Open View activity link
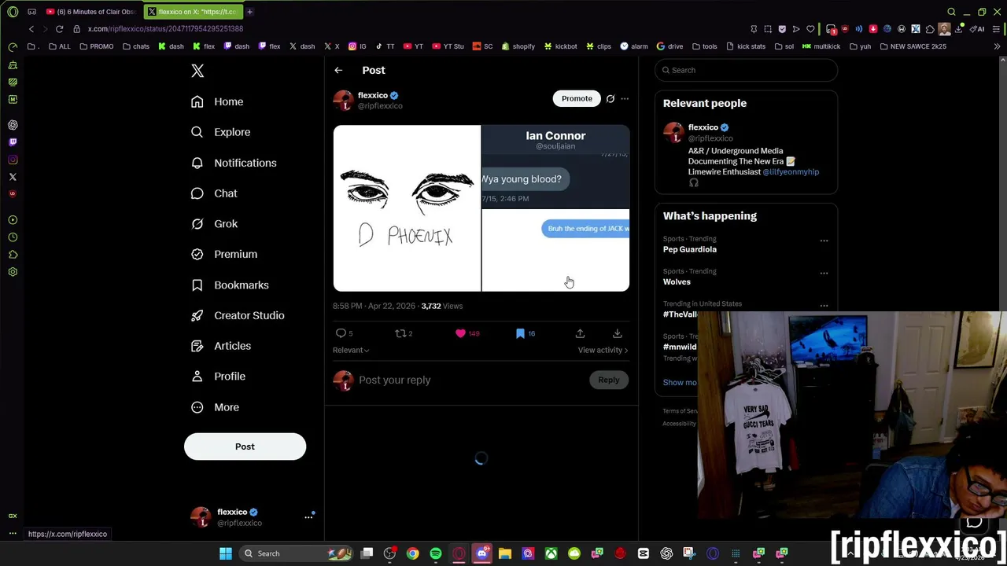This screenshot has width=1007, height=566. (x=603, y=350)
